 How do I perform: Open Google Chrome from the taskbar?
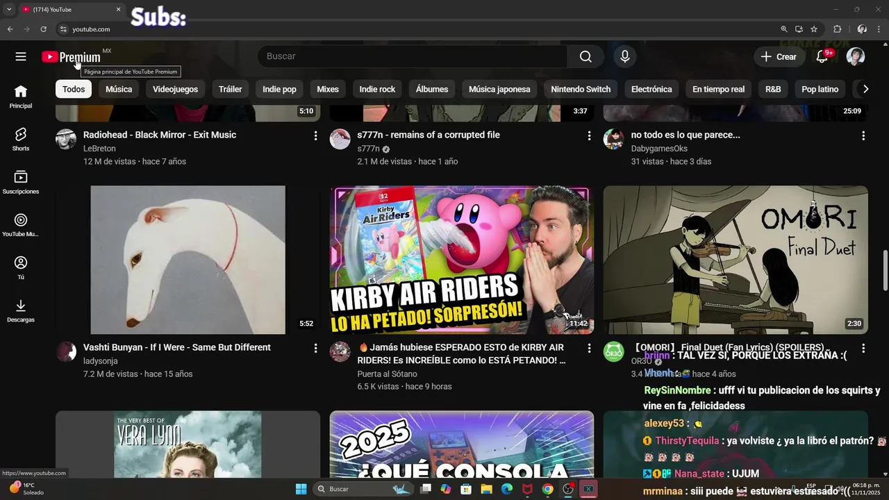coord(548,489)
